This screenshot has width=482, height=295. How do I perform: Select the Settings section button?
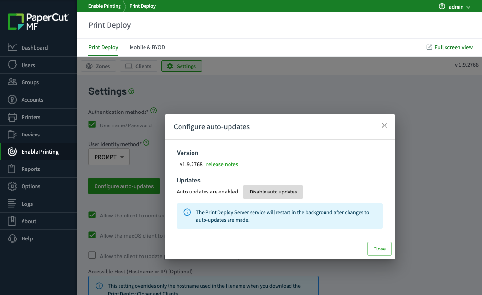181,66
